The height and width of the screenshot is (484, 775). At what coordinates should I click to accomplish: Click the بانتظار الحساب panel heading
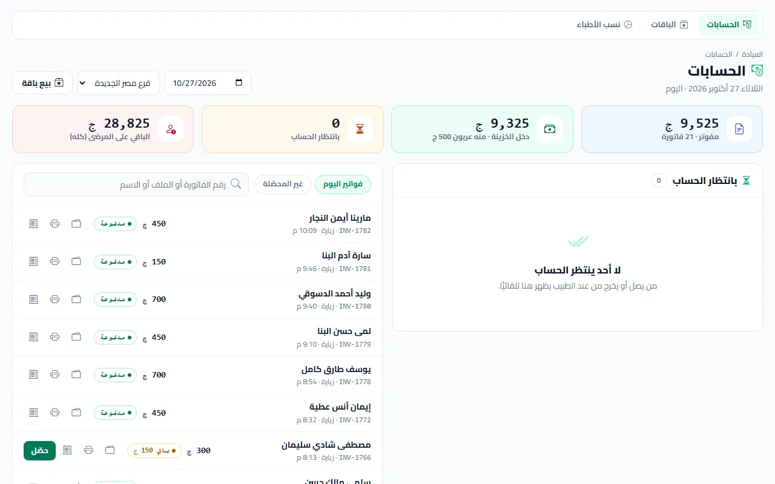point(705,180)
